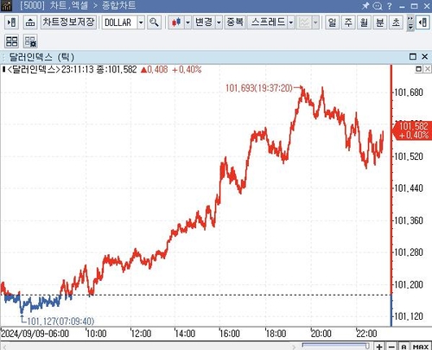This screenshot has height=350, width=432.
Task: Switch to minute period 분
Action: [380, 22]
